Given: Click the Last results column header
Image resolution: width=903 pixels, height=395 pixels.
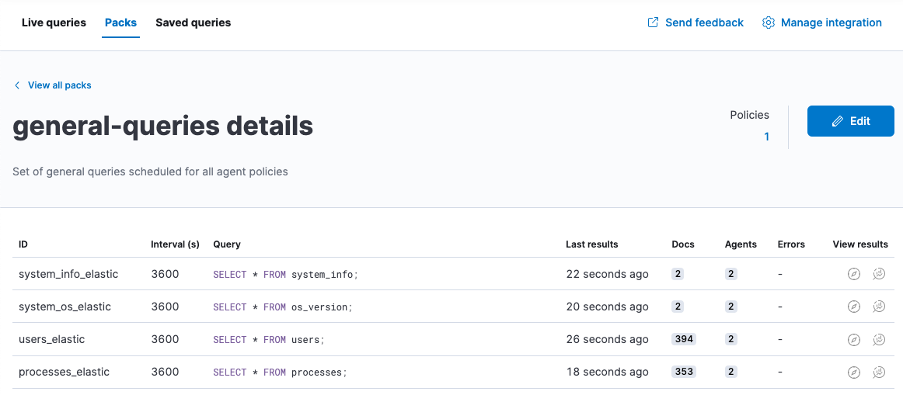Looking at the screenshot, I should tap(591, 244).
